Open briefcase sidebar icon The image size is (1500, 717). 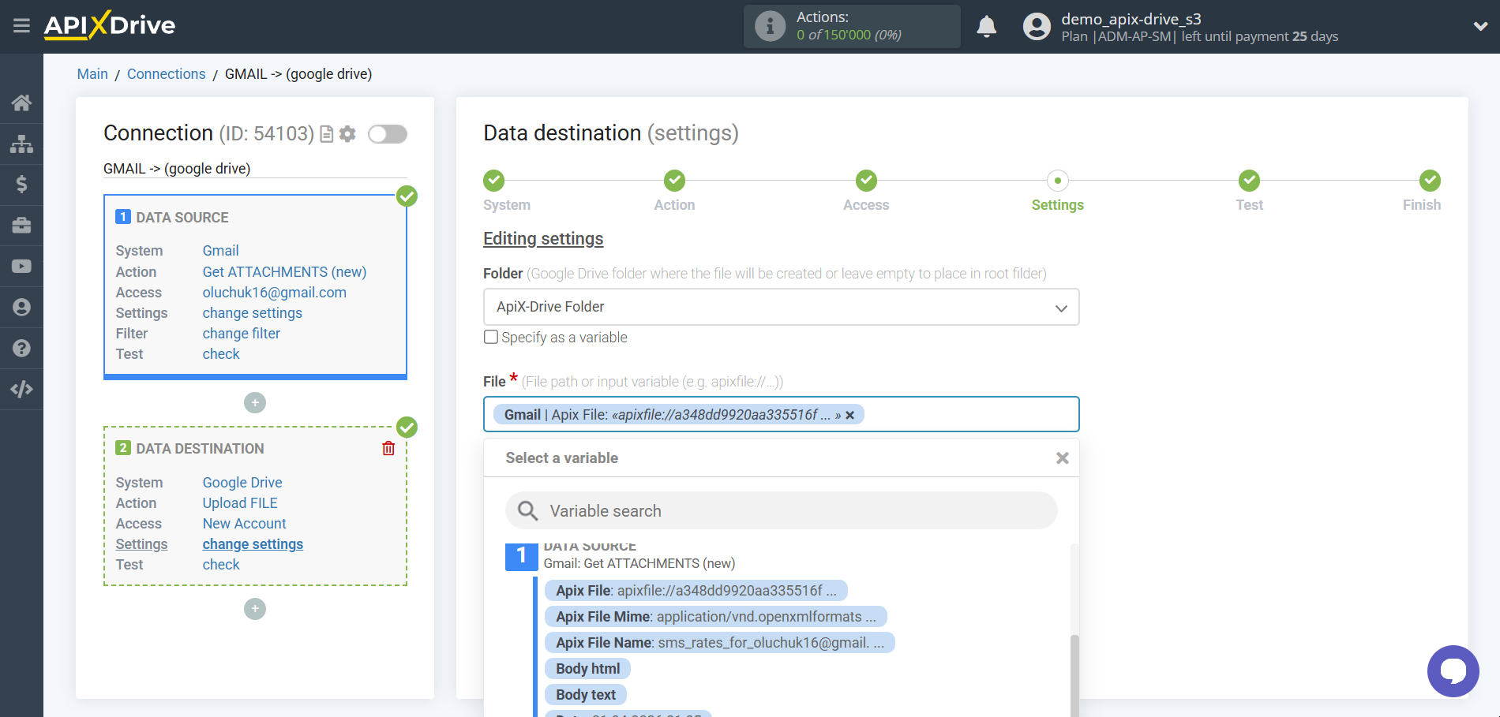tap(21, 226)
